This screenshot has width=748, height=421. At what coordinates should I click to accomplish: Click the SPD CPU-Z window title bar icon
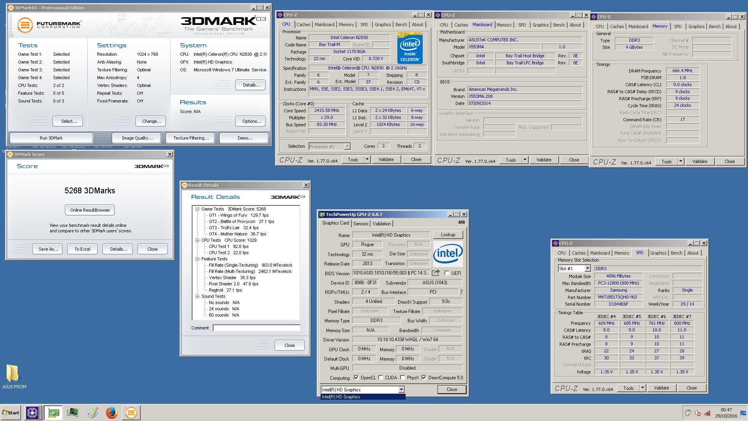[x=556, y=243]
